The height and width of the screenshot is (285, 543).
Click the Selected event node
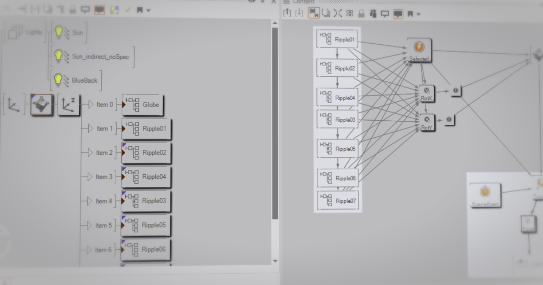click(x=419, y=49)
